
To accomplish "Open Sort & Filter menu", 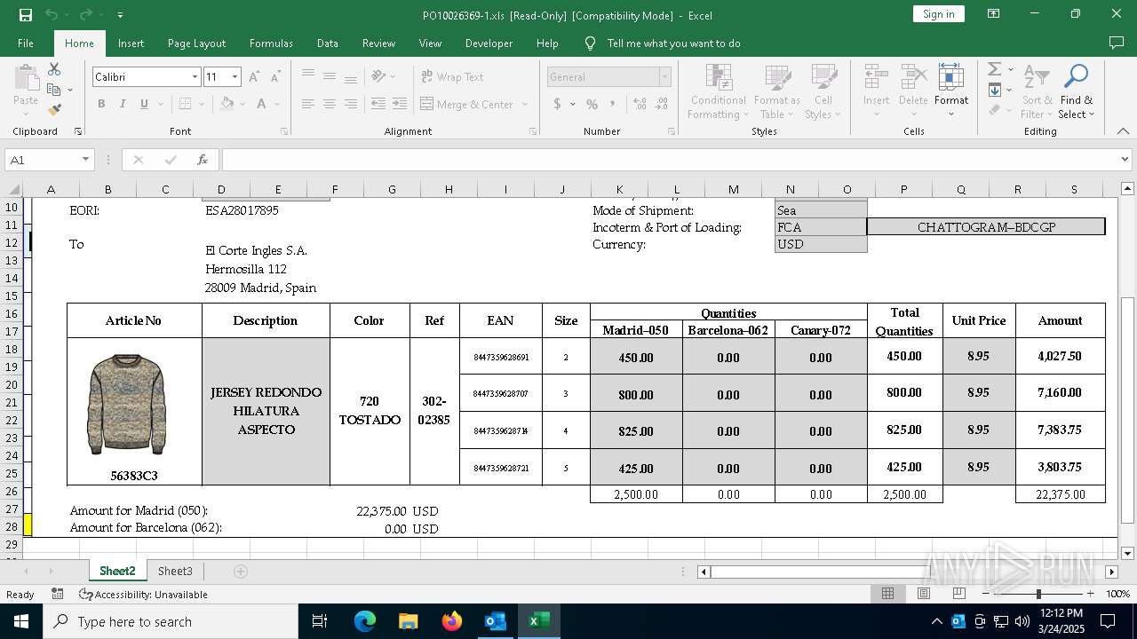I will (1037, 92).
